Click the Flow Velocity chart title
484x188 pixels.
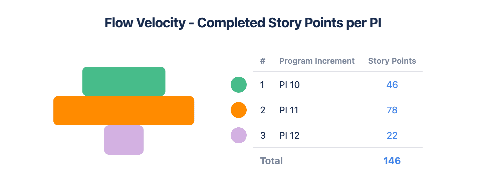[243, 23]
